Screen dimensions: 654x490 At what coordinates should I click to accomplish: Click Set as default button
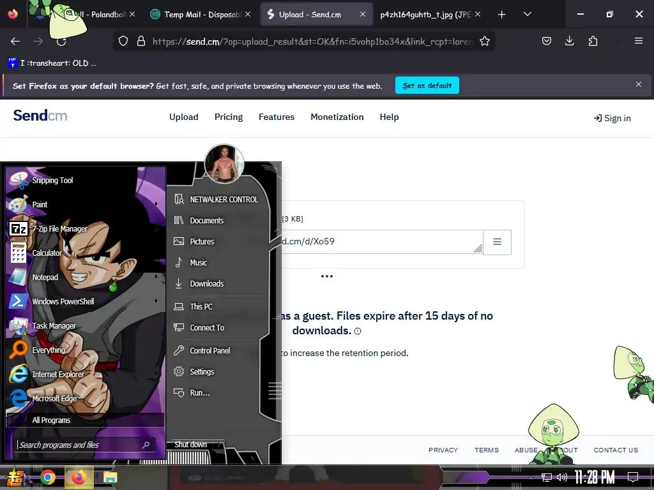[x=427, y=85]
